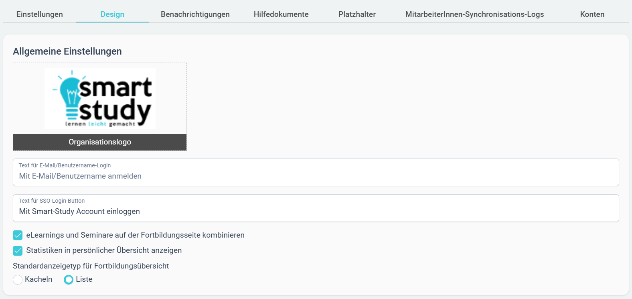Click the Allgemeine Einstellungen heading

point(67,51)
